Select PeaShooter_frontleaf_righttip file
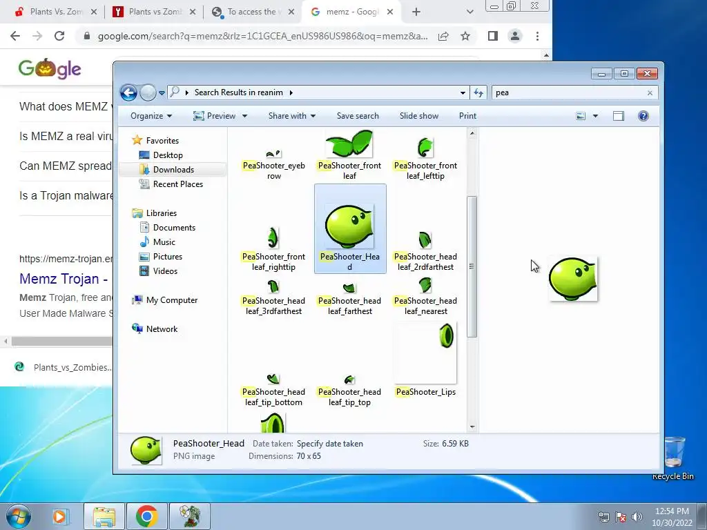The image size is (707, 530). point(273,248)
